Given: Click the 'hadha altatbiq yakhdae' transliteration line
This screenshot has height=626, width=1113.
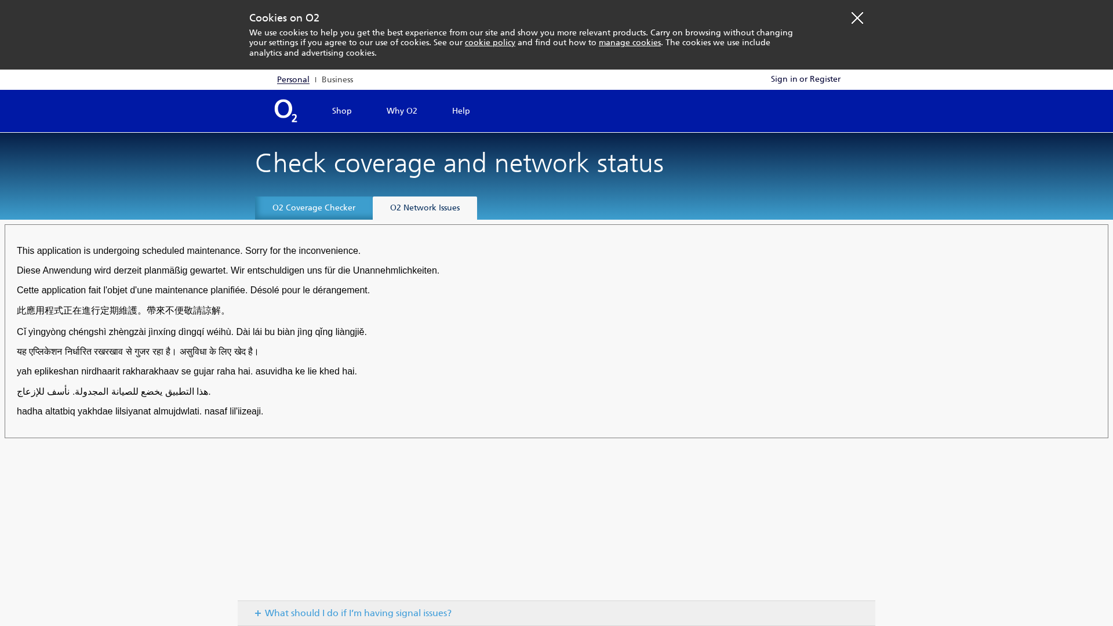Looking at the screenshot, I should (x=140, y=412).
